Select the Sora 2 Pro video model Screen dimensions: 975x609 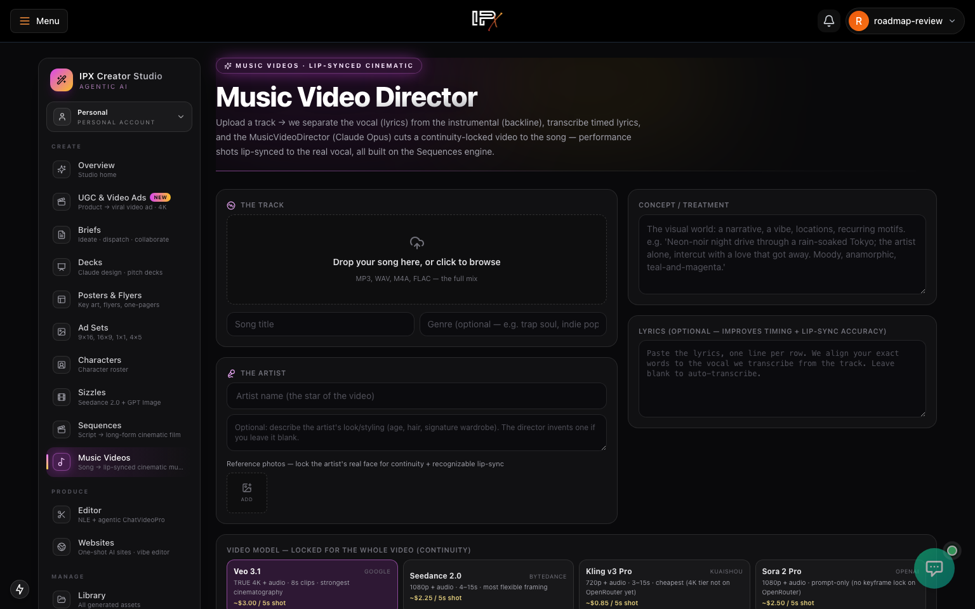point(840,585)
